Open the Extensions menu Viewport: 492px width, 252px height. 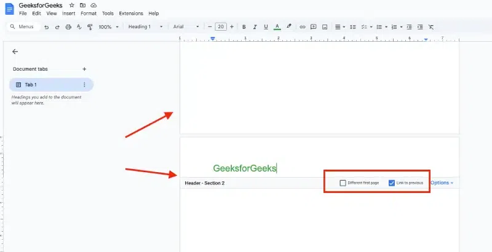[131, 14]
